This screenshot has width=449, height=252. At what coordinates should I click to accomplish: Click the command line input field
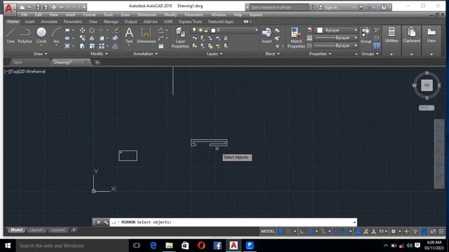tap(233, 222)
